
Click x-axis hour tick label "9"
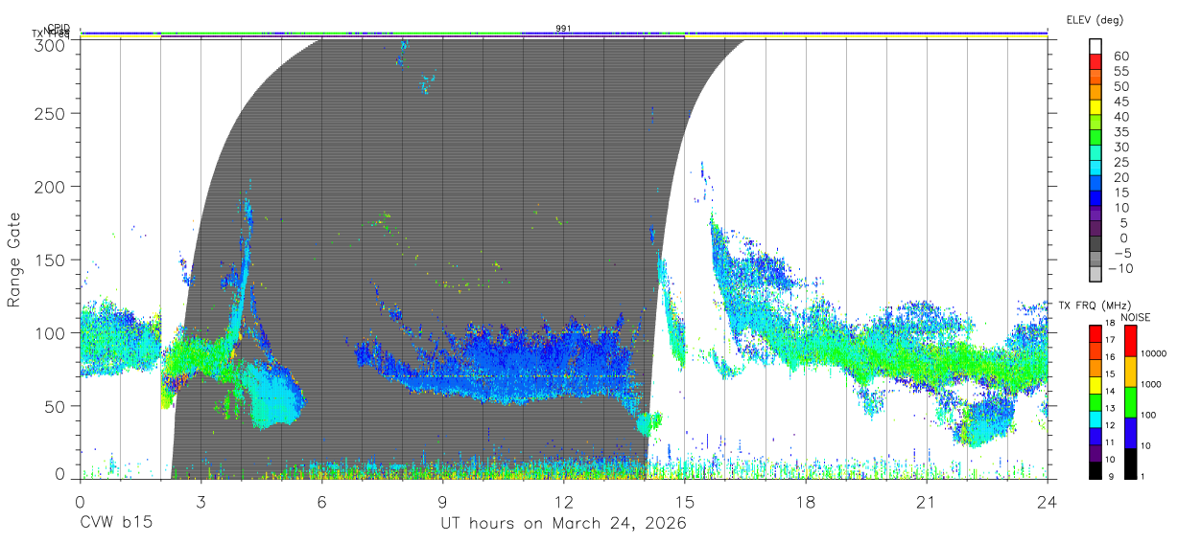(x=442, y=502)
